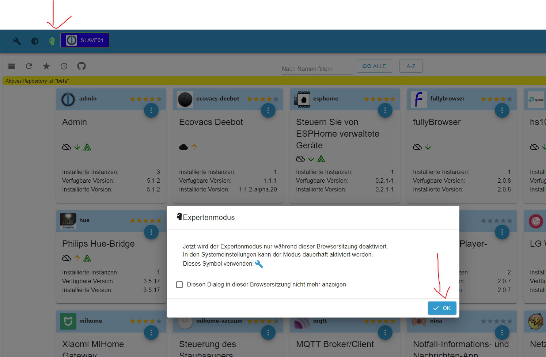Viewport: 546px width, 357px height.
Task: Click the 'Expertenmodus' dialog title
Action: point(209,217)
